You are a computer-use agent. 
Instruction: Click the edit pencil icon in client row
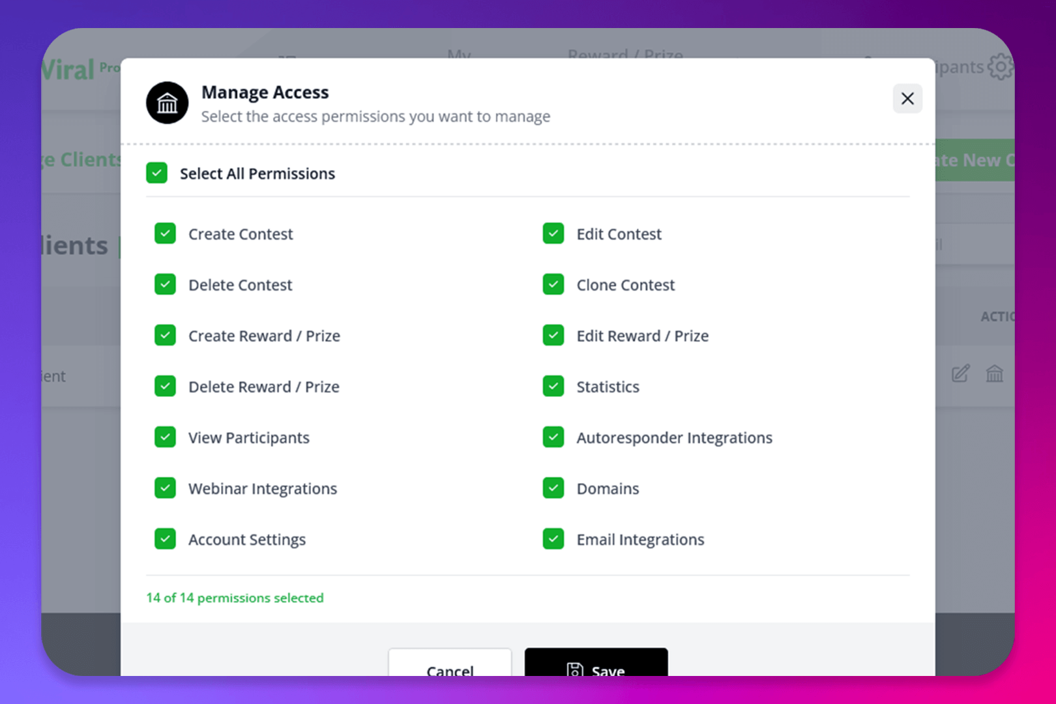(x=960, y=374)
